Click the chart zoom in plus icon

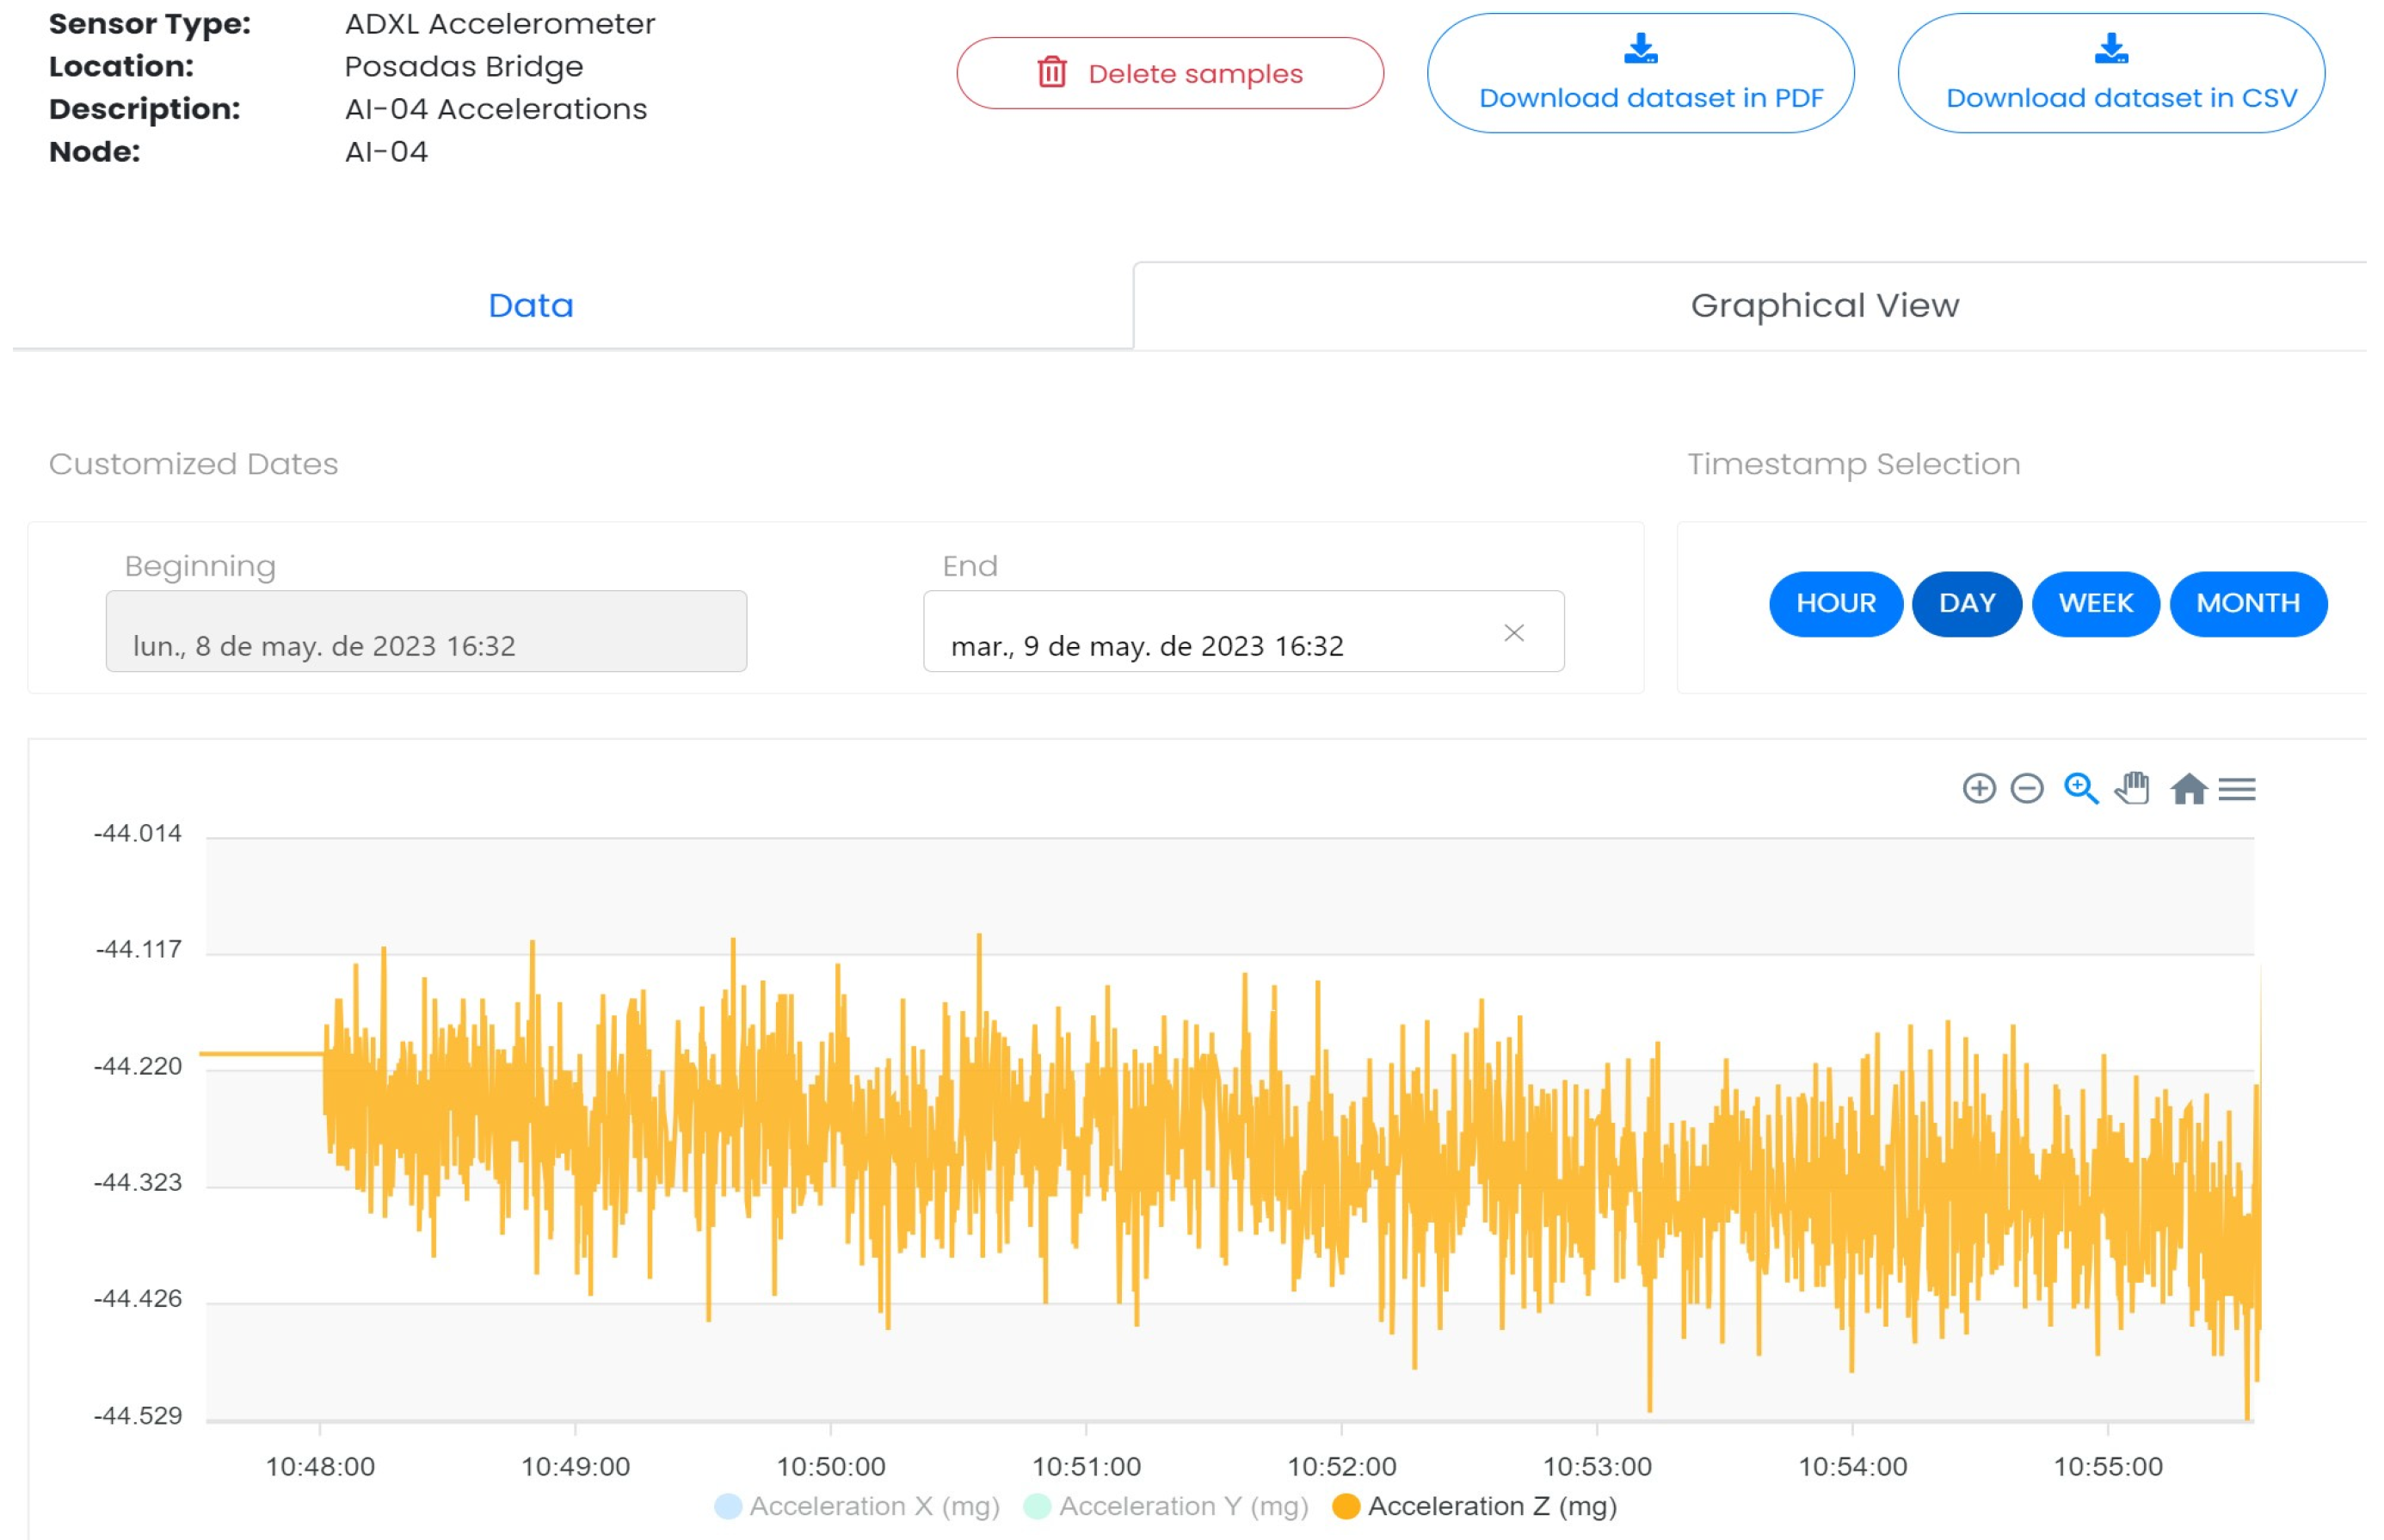pyautogui.click(x=1978, y=788)
